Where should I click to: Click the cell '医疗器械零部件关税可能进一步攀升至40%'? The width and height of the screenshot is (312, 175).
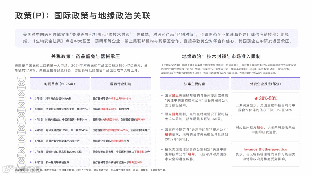coord(121,162)
